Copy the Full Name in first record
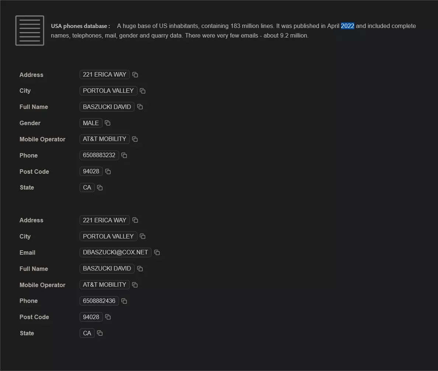Screen dimensions: 438x371 click(x=140, y=107)
